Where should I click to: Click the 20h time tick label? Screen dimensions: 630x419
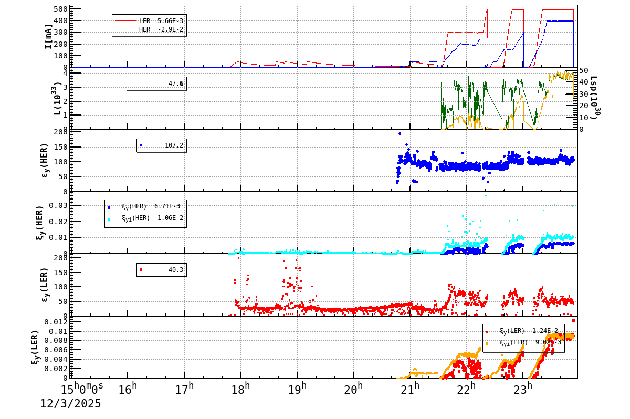tap(353, 389)
